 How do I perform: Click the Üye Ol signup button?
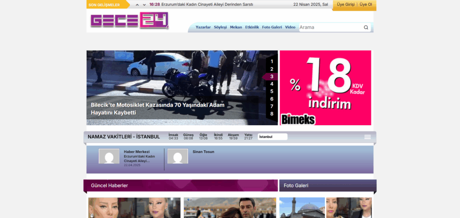click(366, 4)
